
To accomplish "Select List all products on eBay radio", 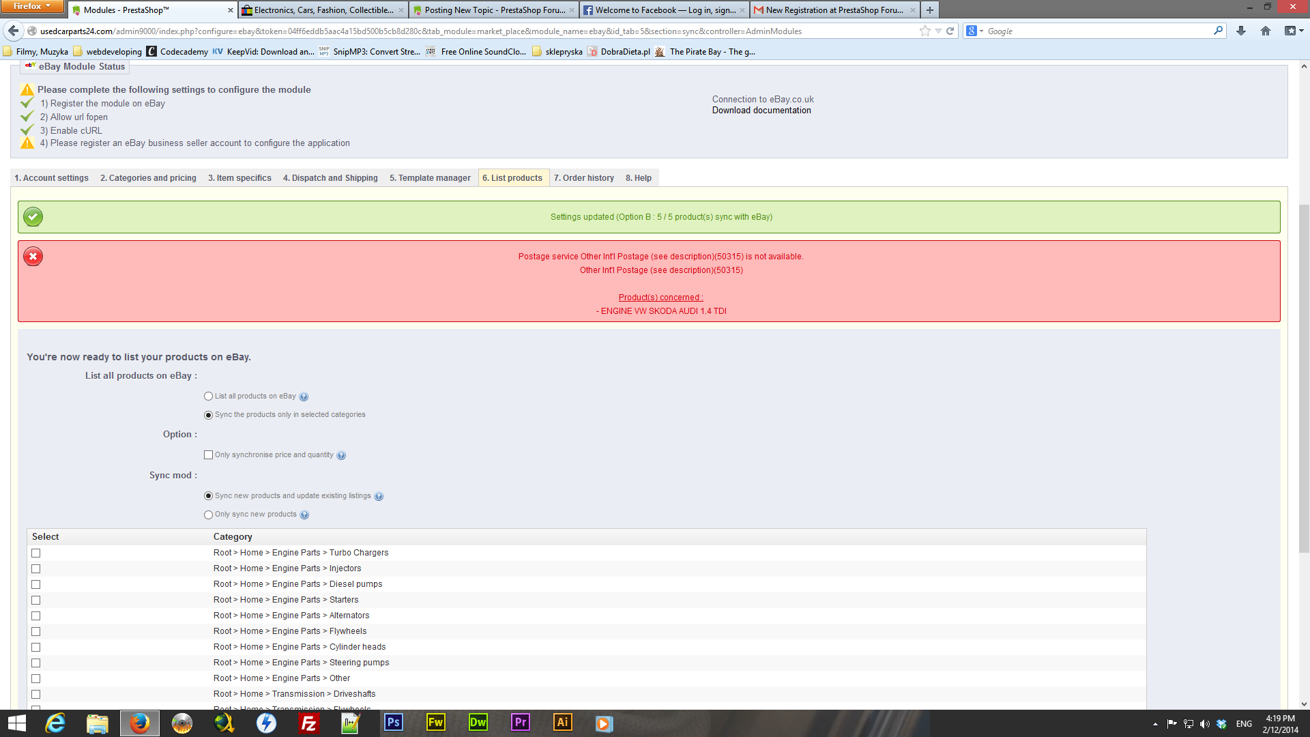I will click(208, 396).
